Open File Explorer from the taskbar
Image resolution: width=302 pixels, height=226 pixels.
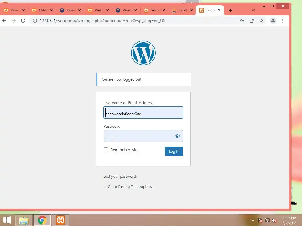click(x=24, y=220)
